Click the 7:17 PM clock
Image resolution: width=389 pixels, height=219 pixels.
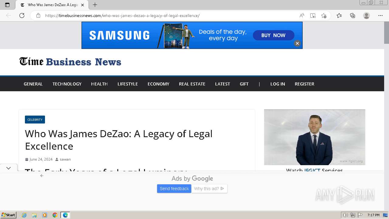pos(373,215)
